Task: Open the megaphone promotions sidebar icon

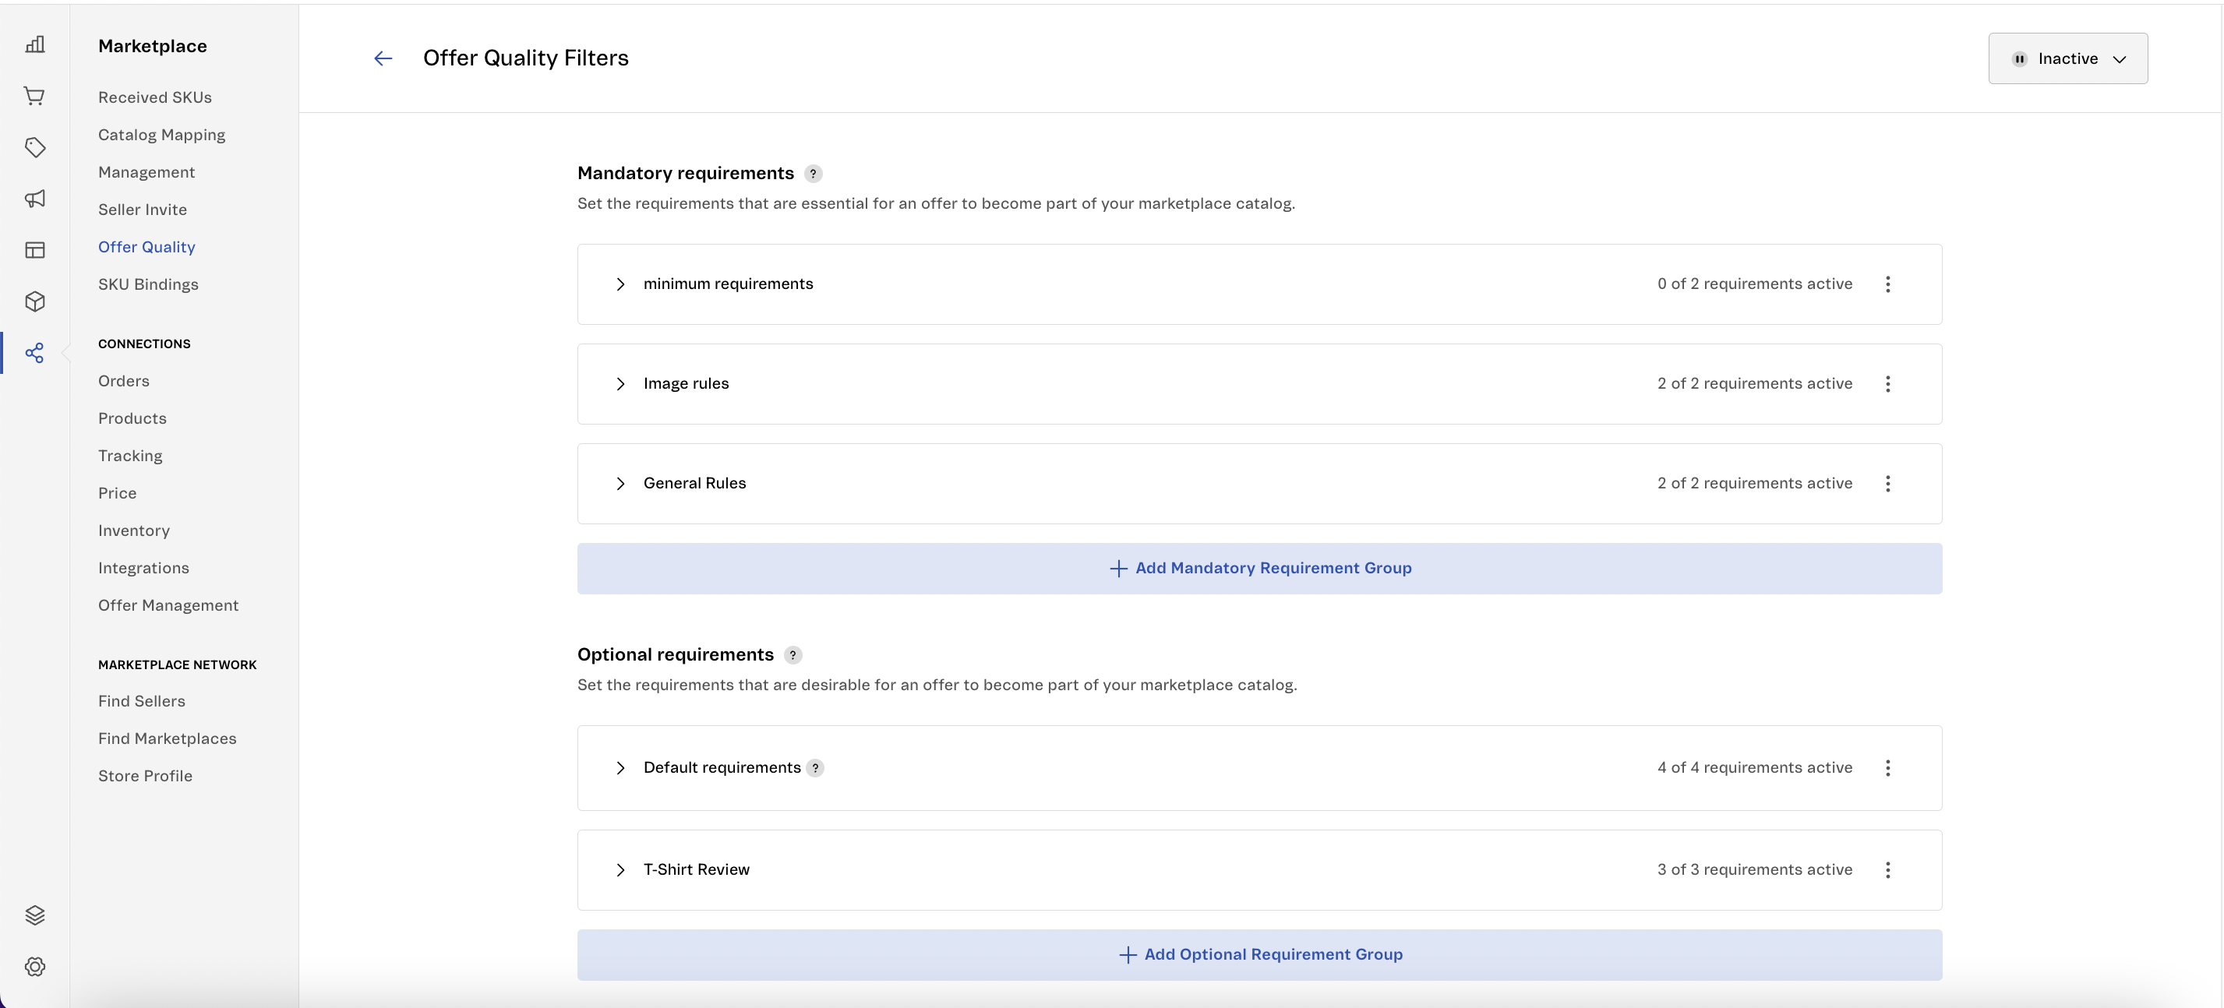Action: coord(34,199)
